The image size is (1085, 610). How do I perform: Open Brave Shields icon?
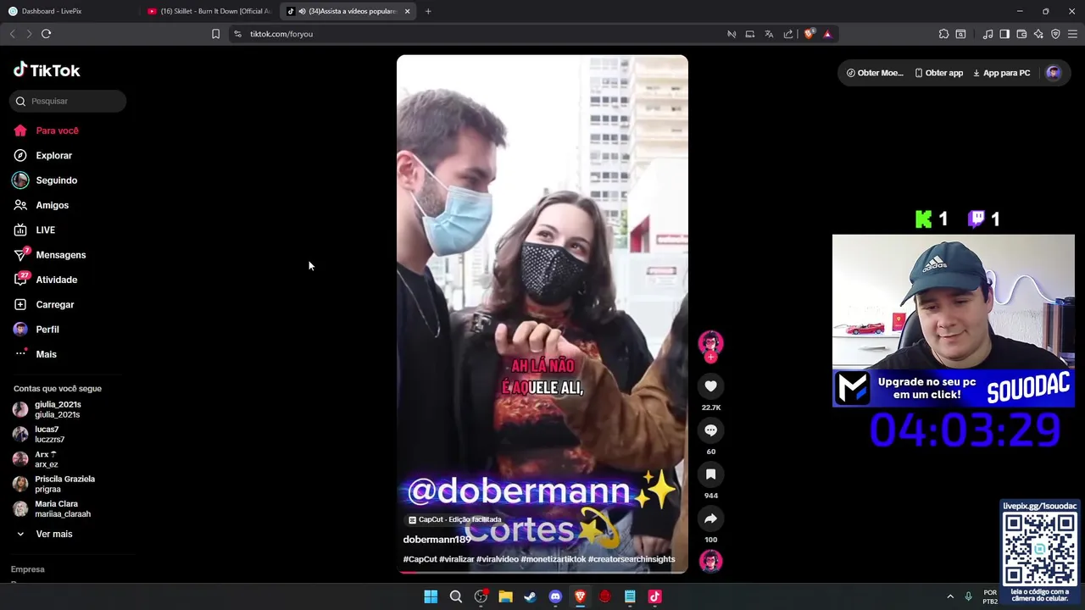[x=809, y=34]
